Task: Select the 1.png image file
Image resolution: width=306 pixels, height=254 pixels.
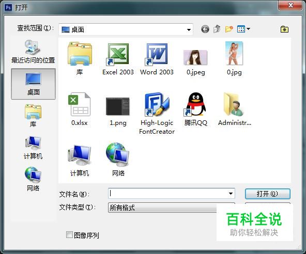Action: (118, 112)
